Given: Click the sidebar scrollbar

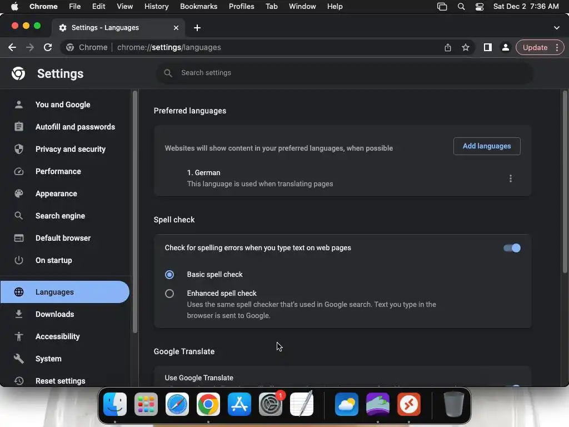Looking at the screenshot, I should pyautogui.click(x=135, y=212).
